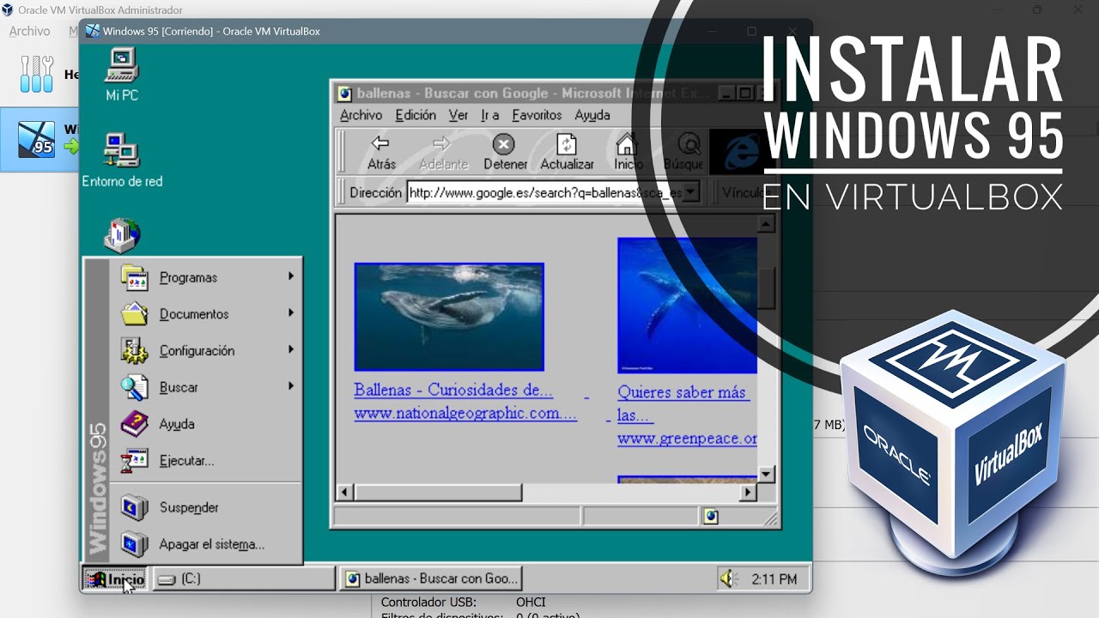Viewport: 1099px width, 618px height.
Task: Open www.nationalgeographic.com link
Action: pos(465,414)
